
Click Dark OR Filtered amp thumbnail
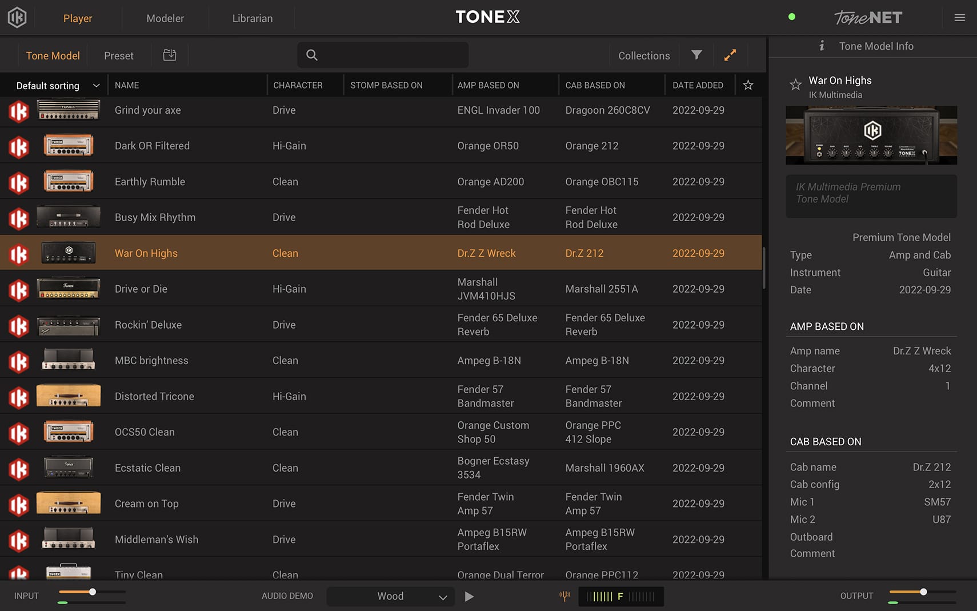(69, 145)
